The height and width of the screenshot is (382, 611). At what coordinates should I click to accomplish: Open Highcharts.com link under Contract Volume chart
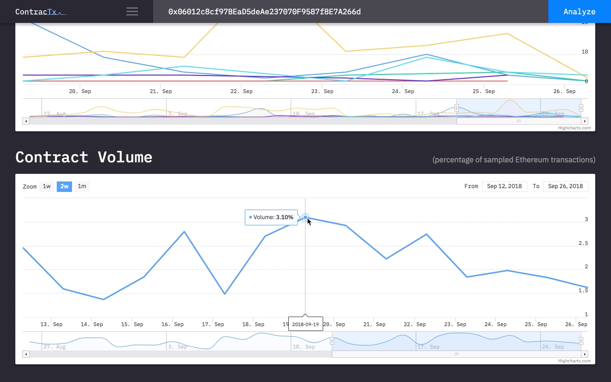(x=574, y=361)
